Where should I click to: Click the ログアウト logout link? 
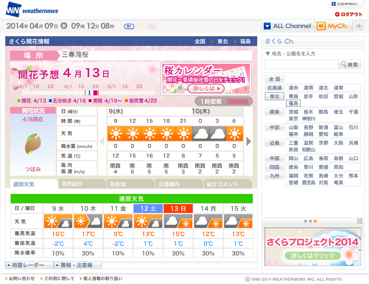pyautogui.click(x=349, y=15)
